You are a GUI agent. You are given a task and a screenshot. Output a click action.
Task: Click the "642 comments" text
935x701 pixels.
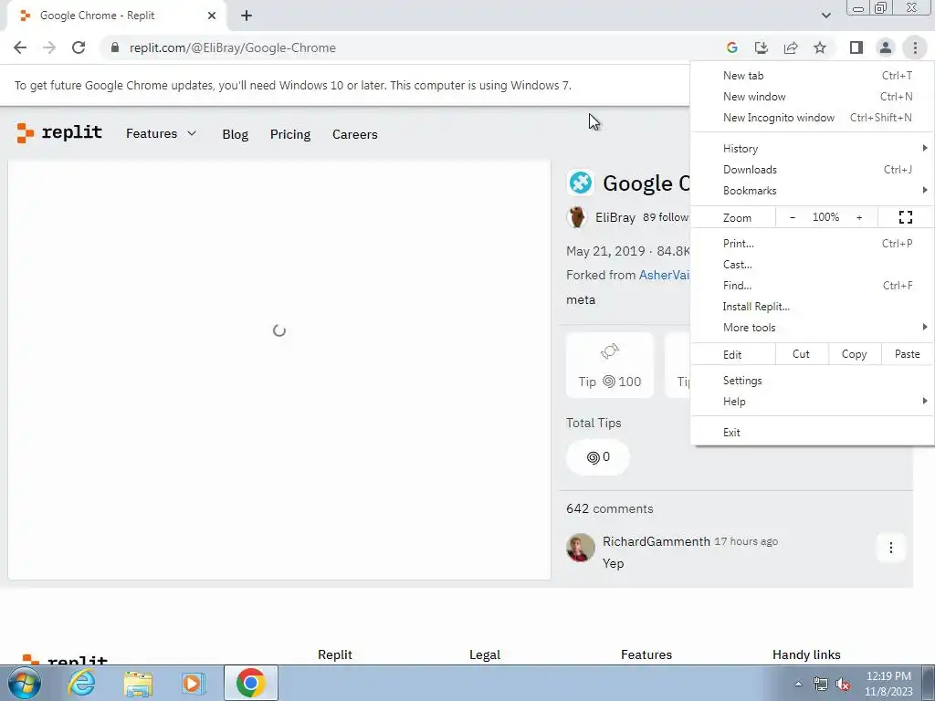pos(609,508)
